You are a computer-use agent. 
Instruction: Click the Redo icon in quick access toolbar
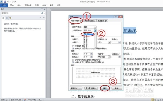13,2
